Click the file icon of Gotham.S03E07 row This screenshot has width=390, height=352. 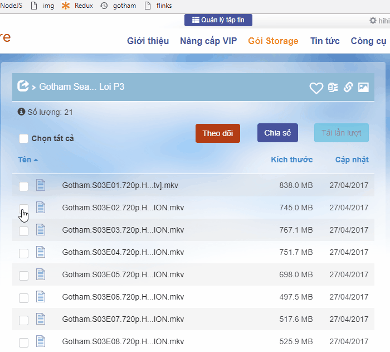(x=41, y=319)
